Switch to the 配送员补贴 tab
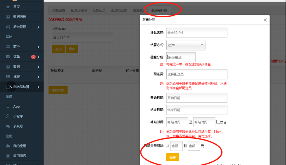This screenshot has height=165, width=286. (159, 10)
